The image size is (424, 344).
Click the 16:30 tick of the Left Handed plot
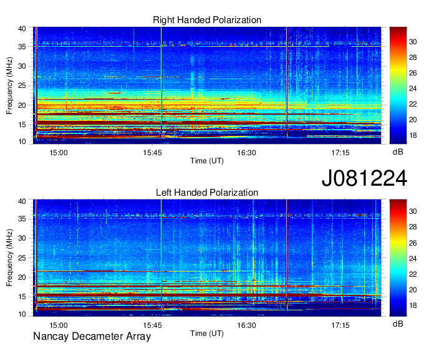tap(247, 325)
